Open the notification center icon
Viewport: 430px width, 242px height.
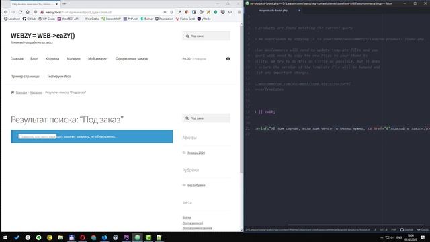point(423,237)
